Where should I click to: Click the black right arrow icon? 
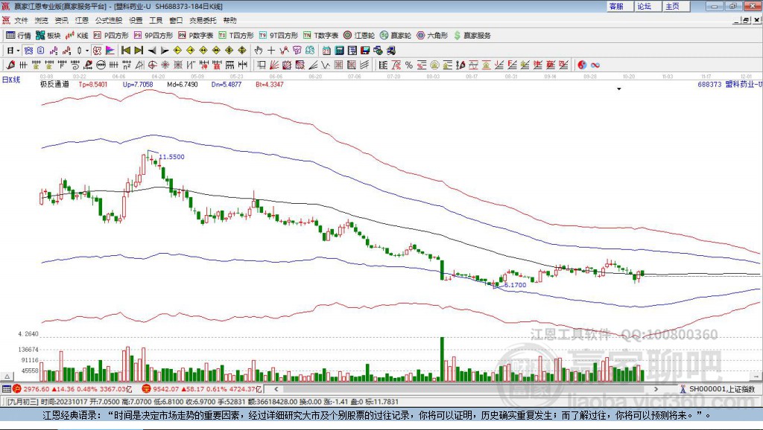click(165, 51)
